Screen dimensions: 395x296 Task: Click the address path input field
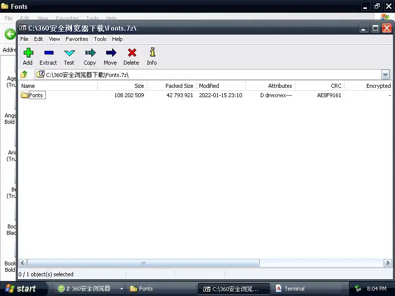click(x=208, y=75)
